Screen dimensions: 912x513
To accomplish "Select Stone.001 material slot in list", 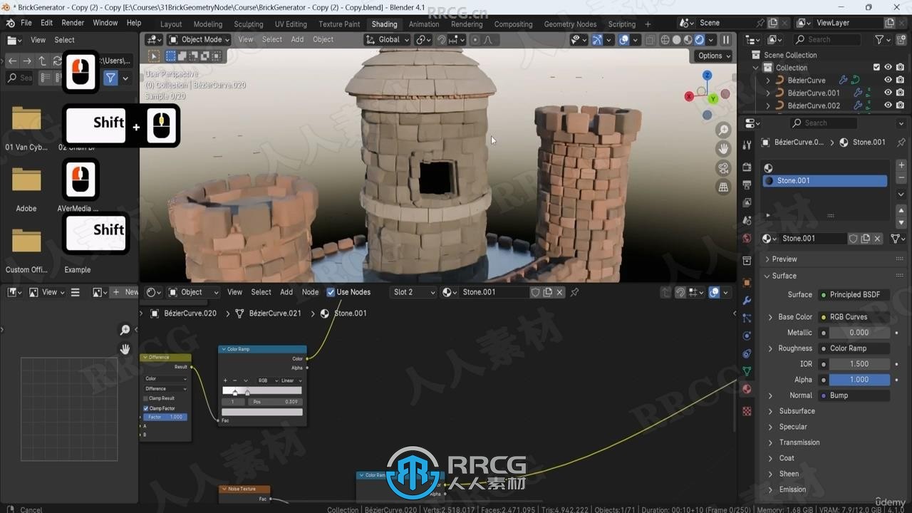I will click(825, 181).
